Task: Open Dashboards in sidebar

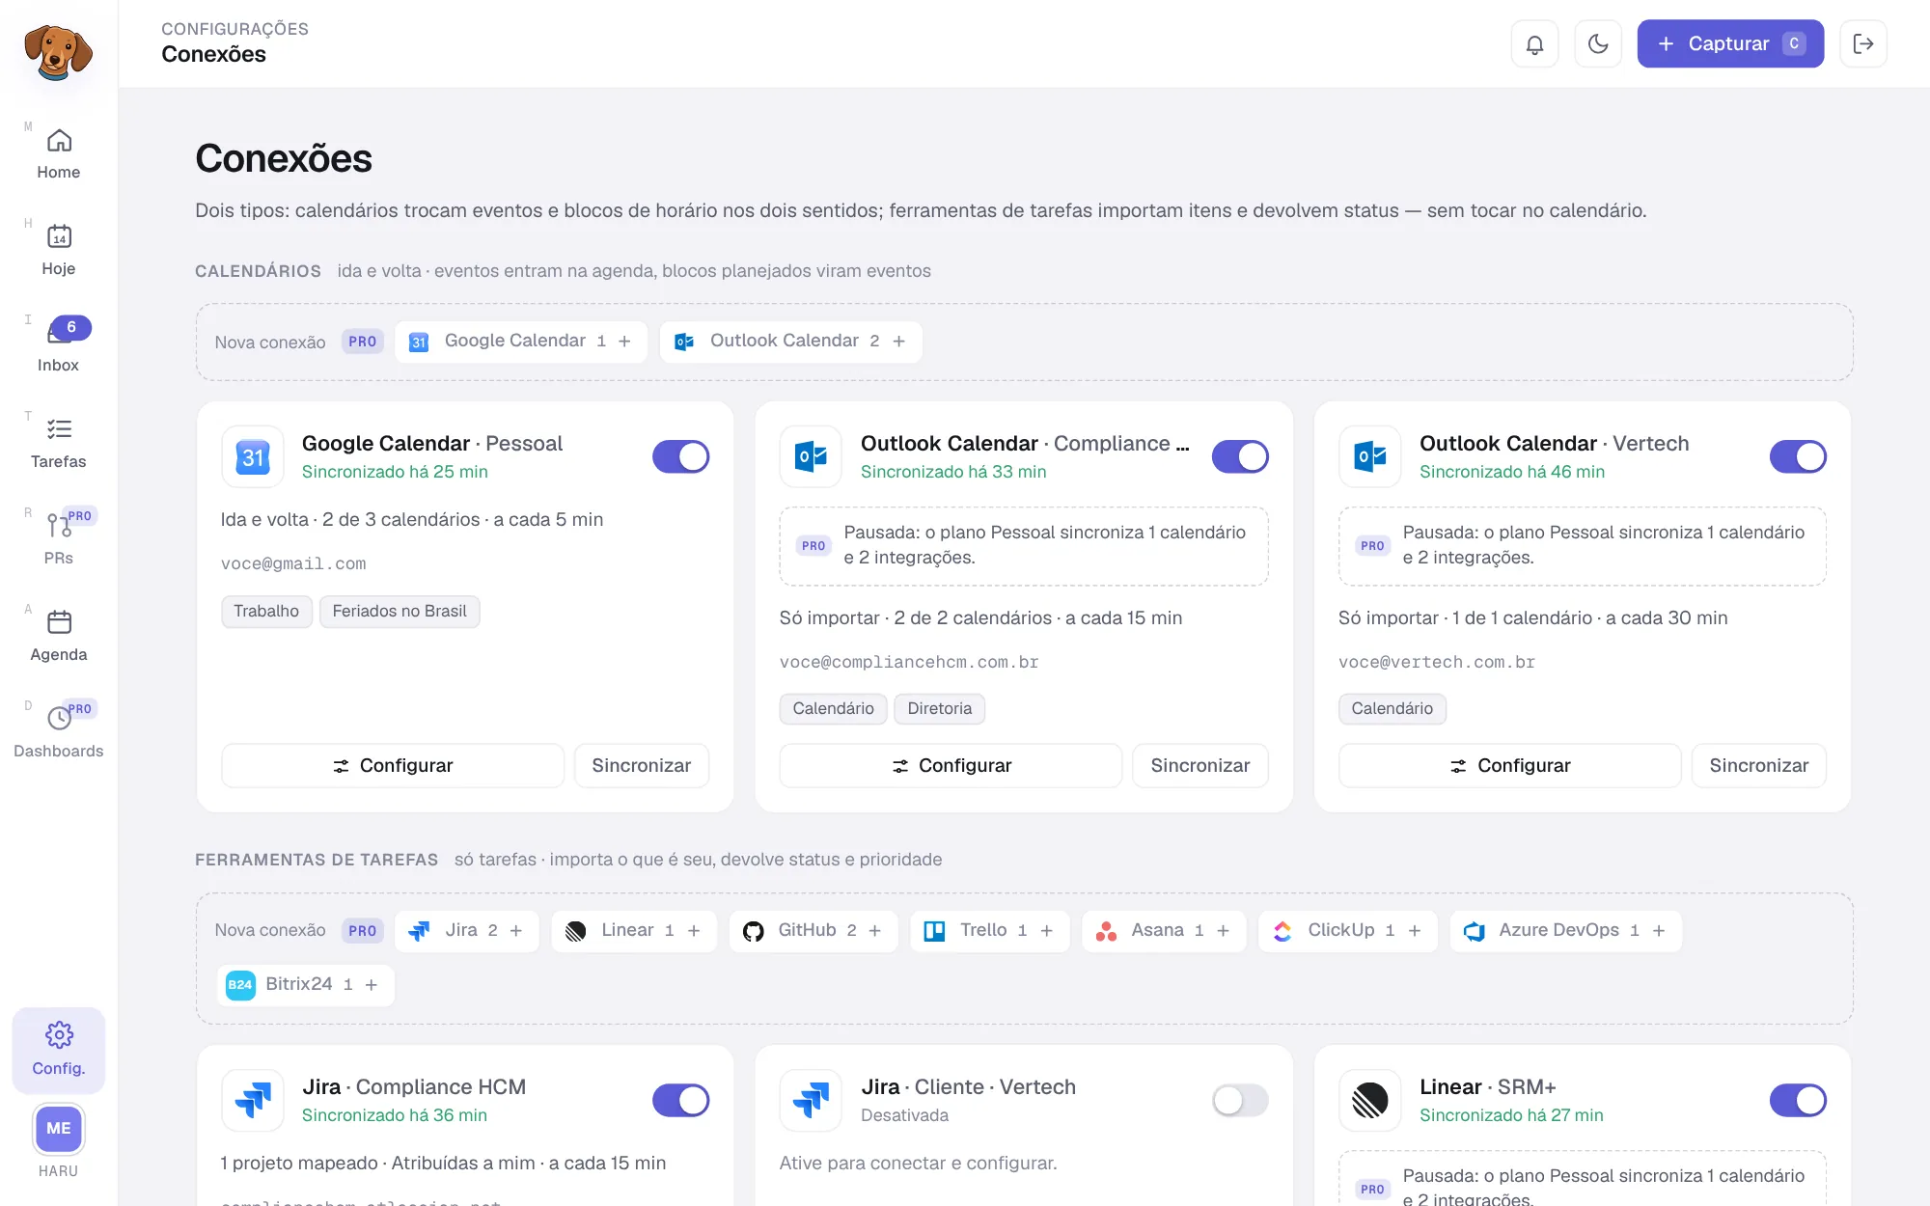Action: point(59,732)
